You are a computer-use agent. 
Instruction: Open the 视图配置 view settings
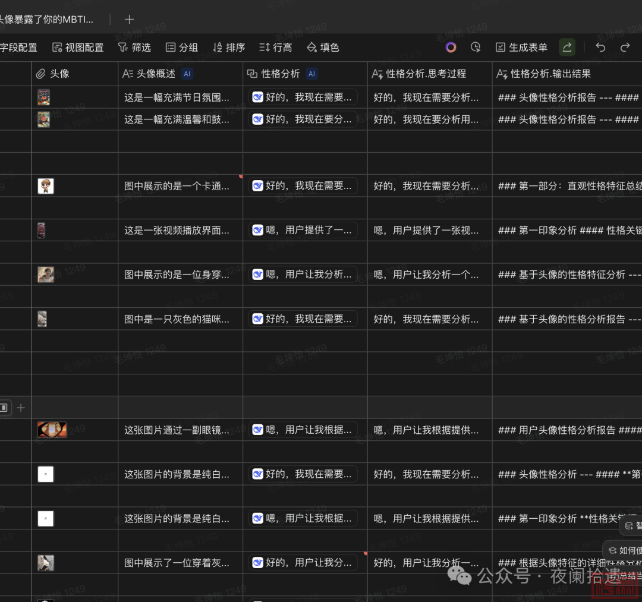pyautogui.click(x=78, y=48)
